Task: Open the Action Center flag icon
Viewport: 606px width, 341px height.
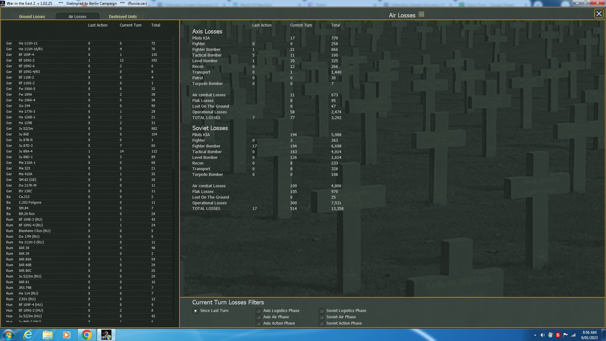Action: (x=566, y=335)
